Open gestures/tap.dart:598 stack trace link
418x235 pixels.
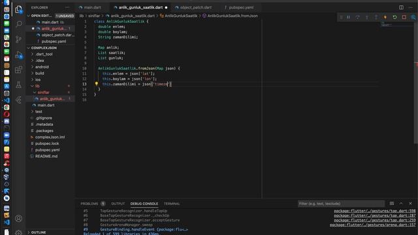[x=374, y=211]
